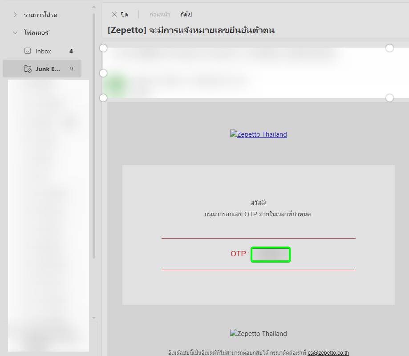
Task: Select the Junk Email folder
Action: coord(42,69)
